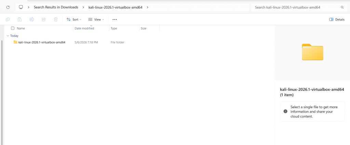This screenshot has width=350, height=145.
Task: Click the details pane folder title text
Action: click(x=312, y=92)
